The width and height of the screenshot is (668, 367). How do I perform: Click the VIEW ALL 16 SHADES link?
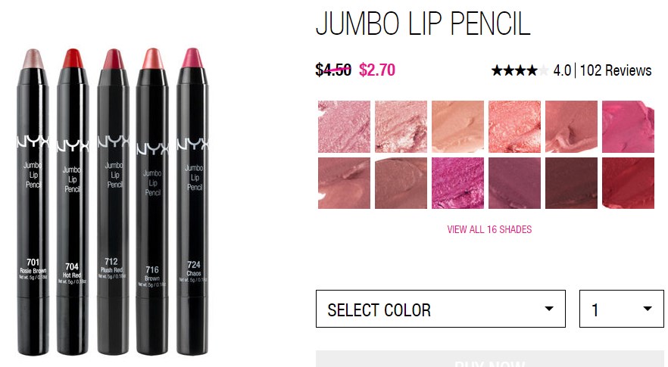489,229
